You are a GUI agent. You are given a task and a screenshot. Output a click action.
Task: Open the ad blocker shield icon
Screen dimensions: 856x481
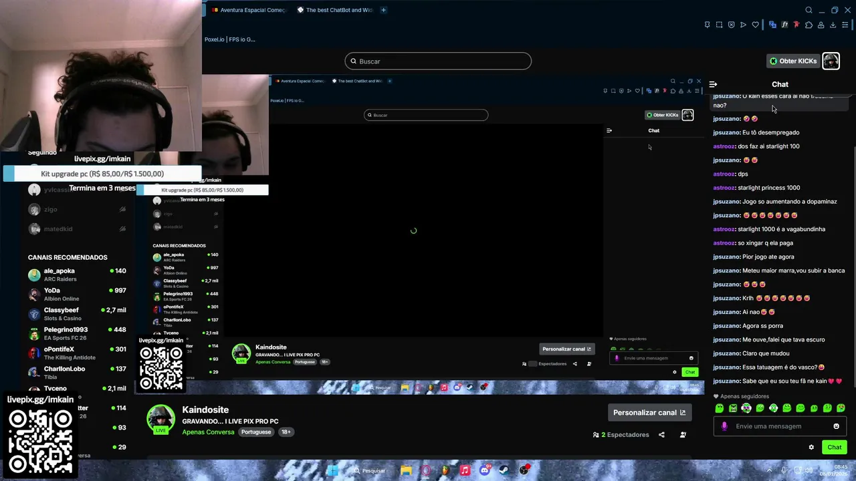click(x=731, y=25)
